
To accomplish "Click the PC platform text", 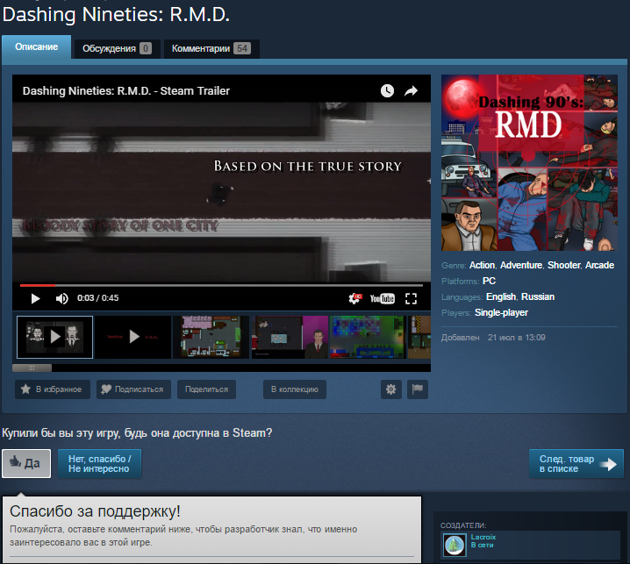I will (x=489, y=282).
